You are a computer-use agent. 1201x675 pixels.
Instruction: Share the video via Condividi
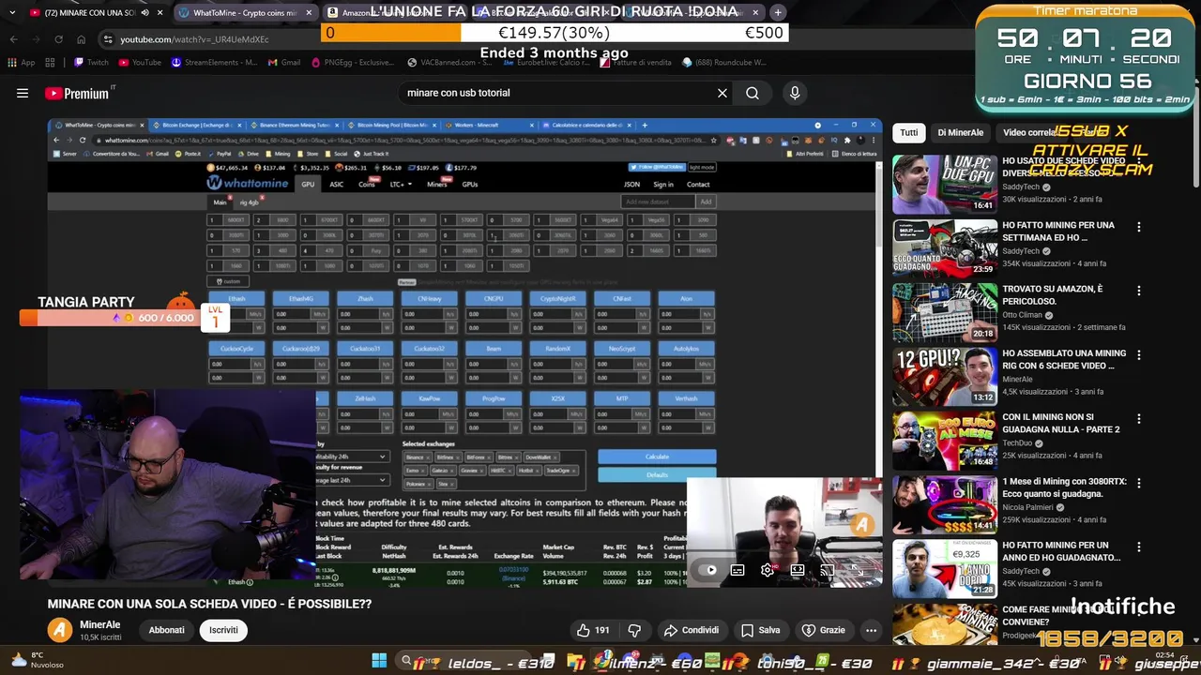click(x=691, y=630)
